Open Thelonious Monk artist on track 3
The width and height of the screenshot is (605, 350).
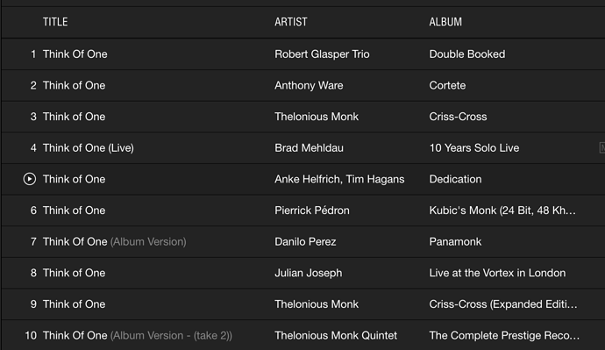pos(317,117)
